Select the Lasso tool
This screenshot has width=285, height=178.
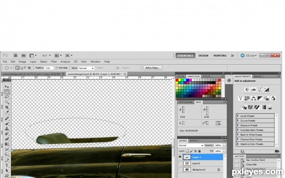[7, 97]
